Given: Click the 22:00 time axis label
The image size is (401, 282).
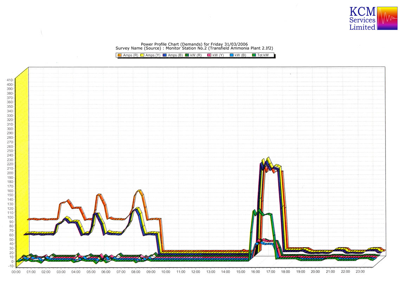Looking at the screenshot, I should click(345, 272).
